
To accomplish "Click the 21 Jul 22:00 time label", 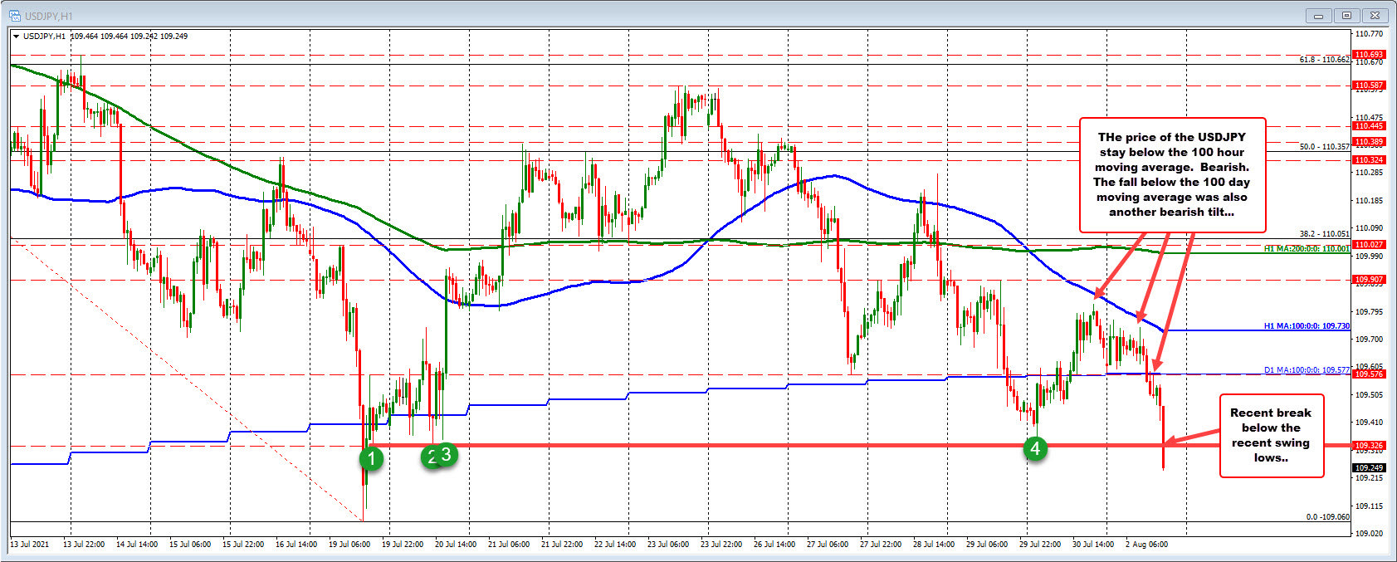I will 562,545.
